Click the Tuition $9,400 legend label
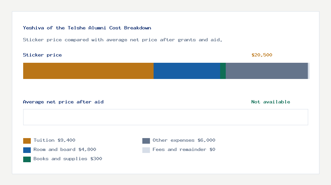331x185 pixels. (x=54, y=140)
